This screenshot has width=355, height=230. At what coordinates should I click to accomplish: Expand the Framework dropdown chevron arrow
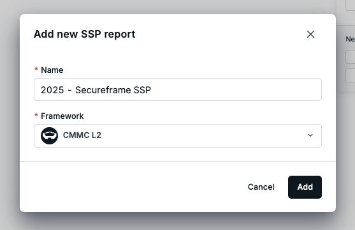(310, 135)
